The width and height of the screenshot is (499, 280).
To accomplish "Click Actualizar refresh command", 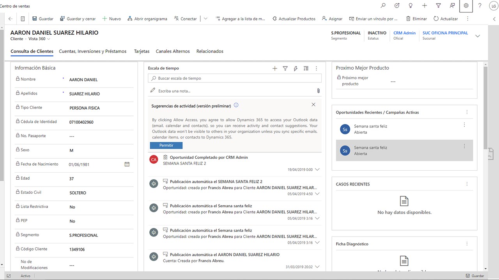I will pyautogui.click(x=446, y=19).
